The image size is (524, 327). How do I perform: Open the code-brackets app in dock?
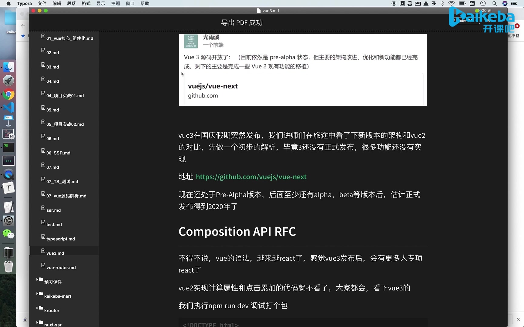pyautogui.click(x=8, y=161)
